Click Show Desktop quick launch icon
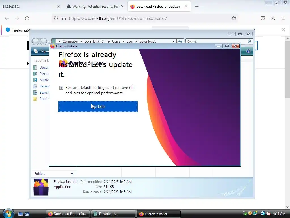The height and width of the screenshot is (218, 290). (x=20, y=214)
